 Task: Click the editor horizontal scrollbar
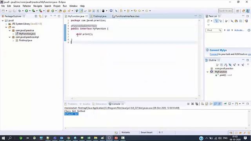click(x=134, y=98)
